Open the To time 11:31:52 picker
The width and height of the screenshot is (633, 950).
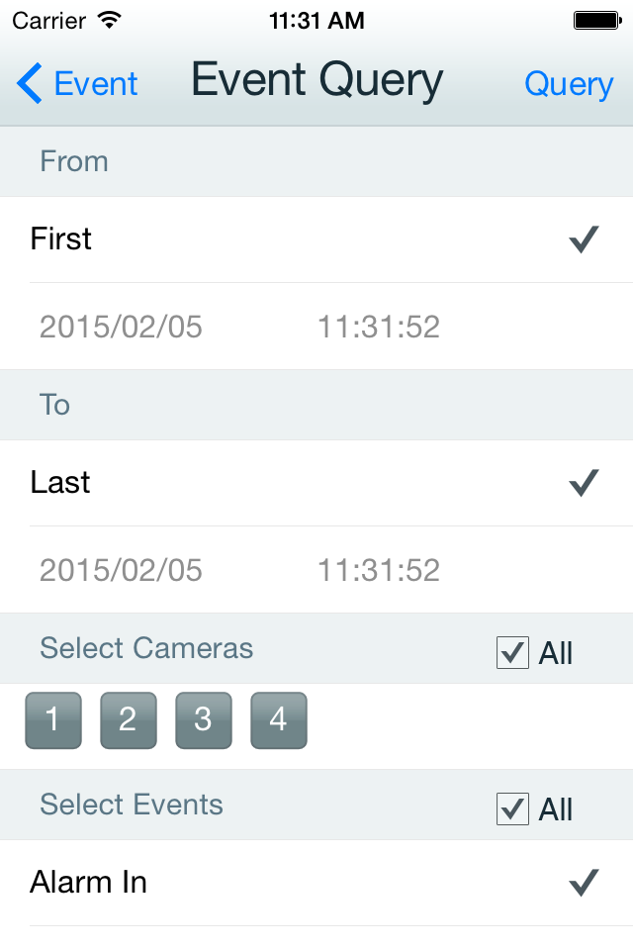click(x=379, y=571)
